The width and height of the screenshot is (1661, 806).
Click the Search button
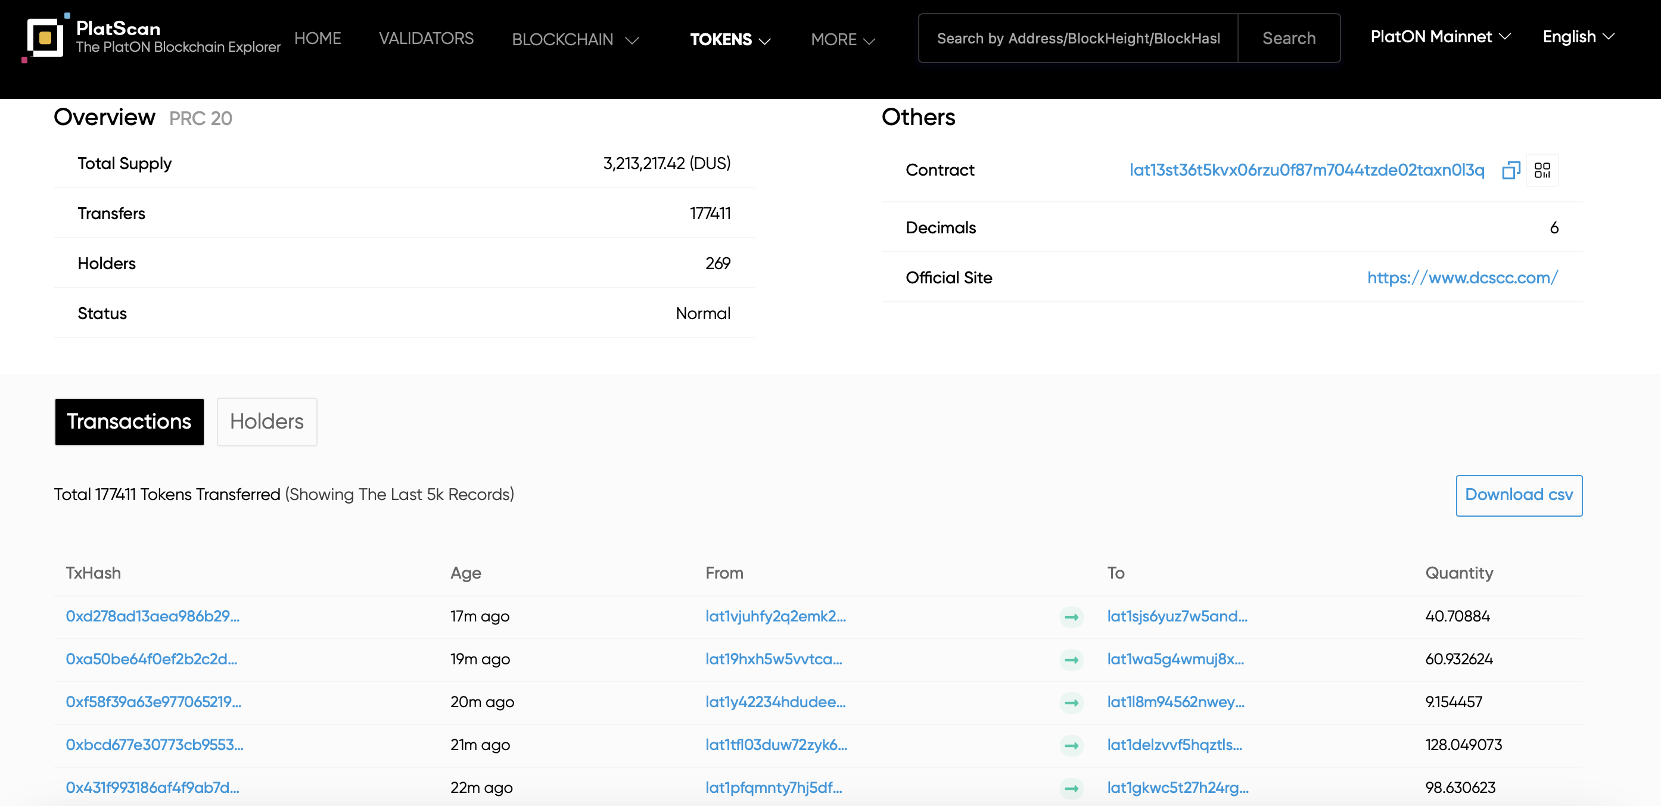click(1288, 38)
